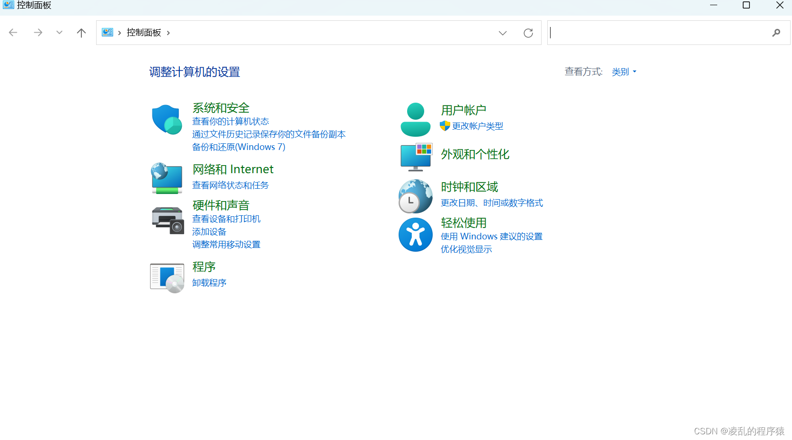Click the Network and Internet globe icon
The image size is (792, 440).
click(167, 178)
